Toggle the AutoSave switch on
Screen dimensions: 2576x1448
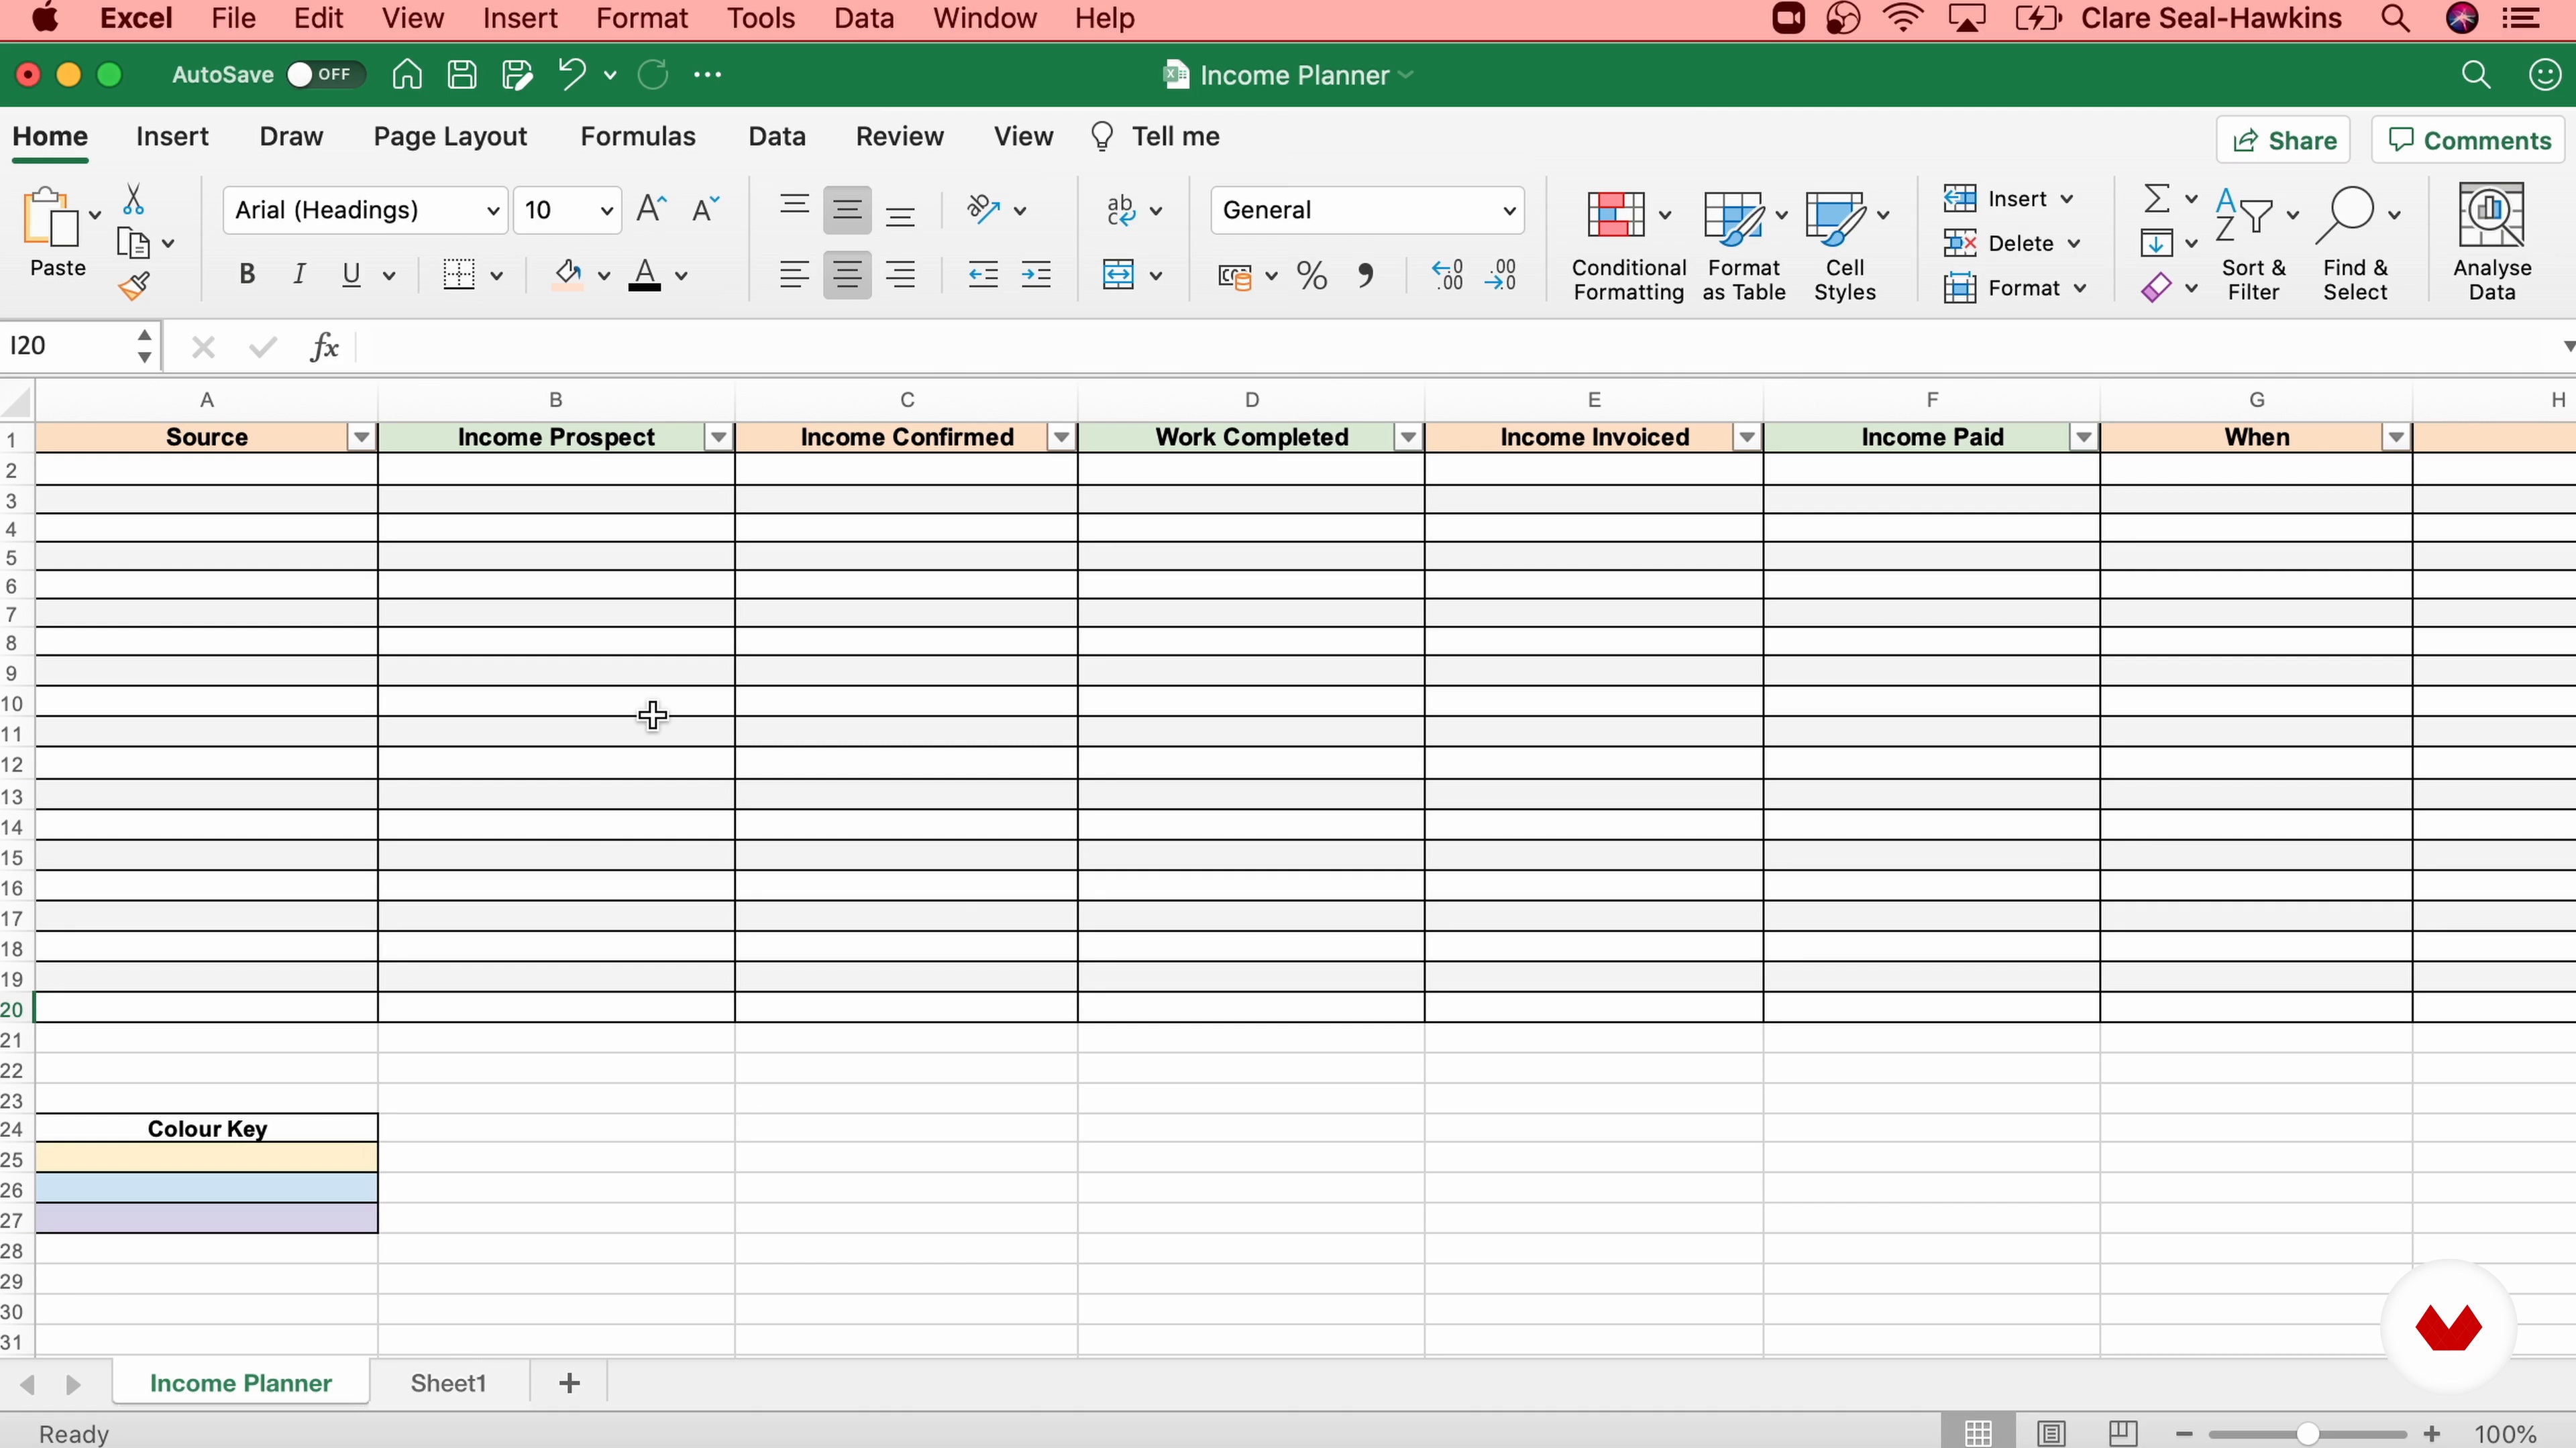pos(322,75)
